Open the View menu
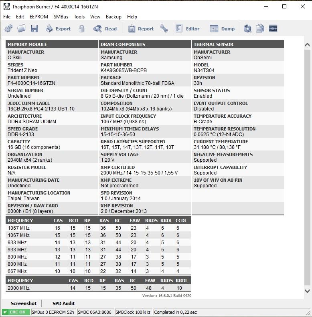312x317 pixels. point(95,17)
